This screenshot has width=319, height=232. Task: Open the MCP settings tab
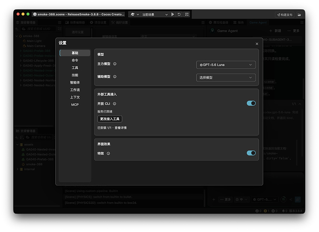(75, 104)
